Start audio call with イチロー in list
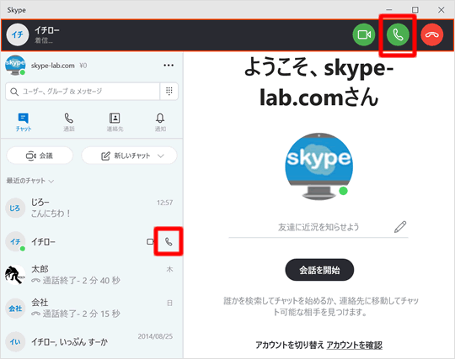This screenshot has width=455, height=359. [169, 241]
